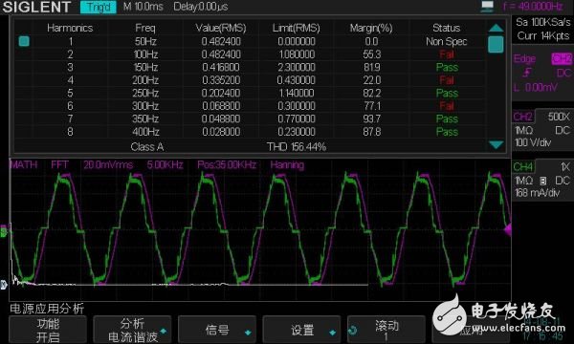
Task: Click the rising edge trigger slope icon
Action: pos(527,73)
